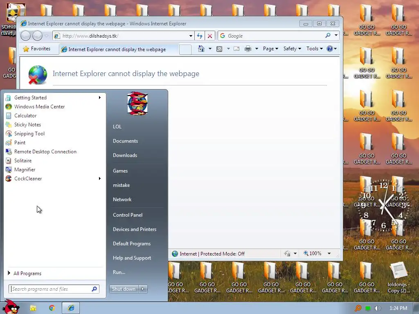Open the 'loldongs - Copy (2)' desktop file
This screenshot has height=314, width=419.
tap(399, 278)
